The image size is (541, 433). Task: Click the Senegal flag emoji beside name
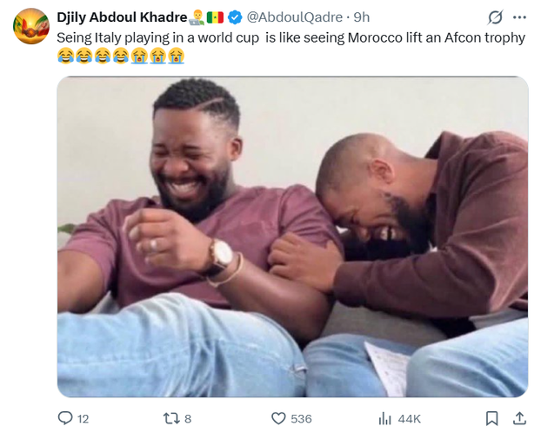coord(215,17)
